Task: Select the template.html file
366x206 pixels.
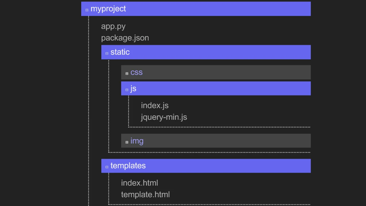Action: (x=145, y=194)
